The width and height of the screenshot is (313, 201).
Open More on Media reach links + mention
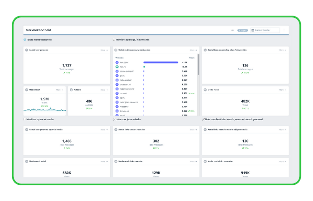click(x=283, y=162)
